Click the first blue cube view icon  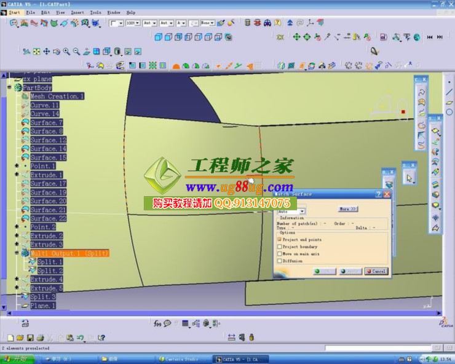(158, 37)
